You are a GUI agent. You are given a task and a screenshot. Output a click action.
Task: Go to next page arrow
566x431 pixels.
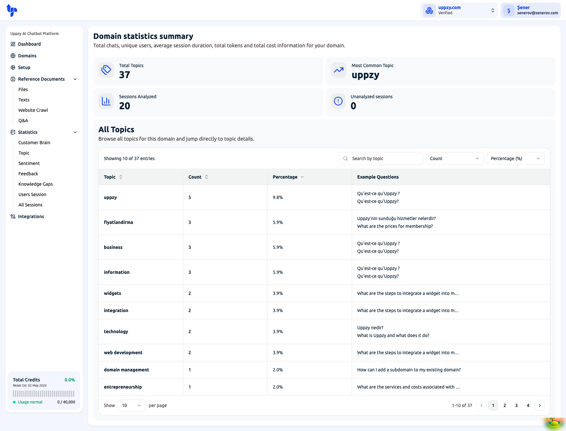540,405
